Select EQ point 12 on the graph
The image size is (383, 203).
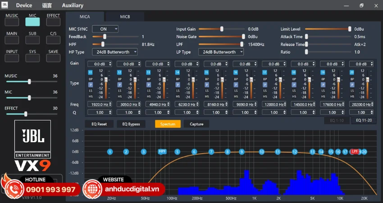click(x=295, y=152)
